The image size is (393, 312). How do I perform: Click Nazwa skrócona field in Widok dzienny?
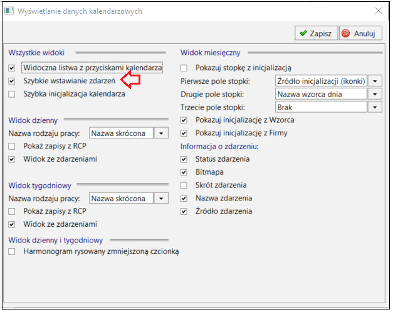point(121,133)
